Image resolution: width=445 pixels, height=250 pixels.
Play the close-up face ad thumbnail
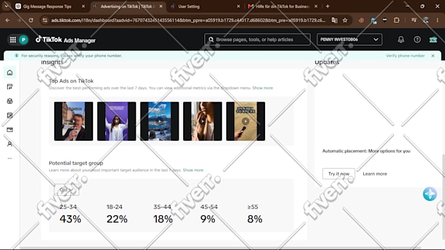(x=203, y=121)
